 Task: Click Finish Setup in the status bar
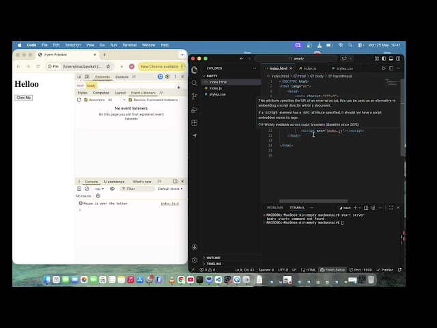pyautogui.click(x=333, y=270)
